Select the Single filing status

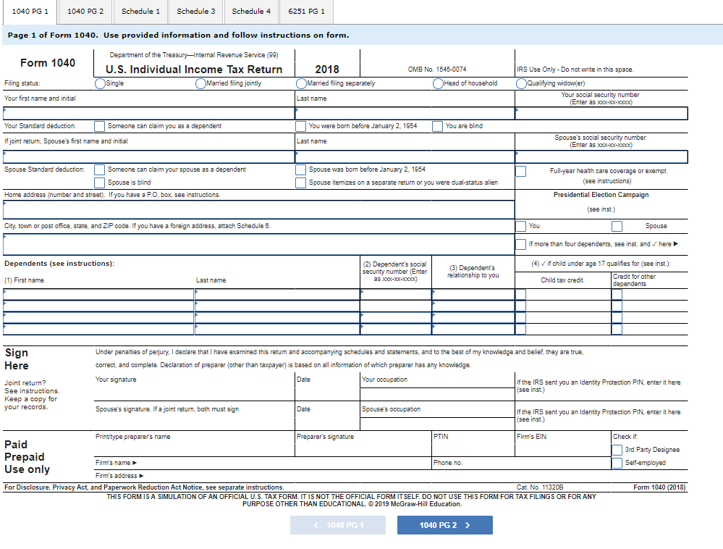pyautogui.click(x=100, y=83)
